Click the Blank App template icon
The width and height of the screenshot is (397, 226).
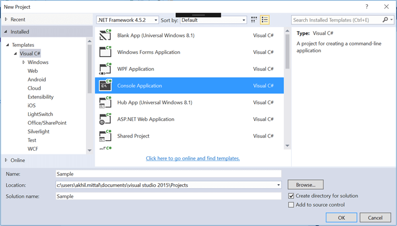(105, 35)
